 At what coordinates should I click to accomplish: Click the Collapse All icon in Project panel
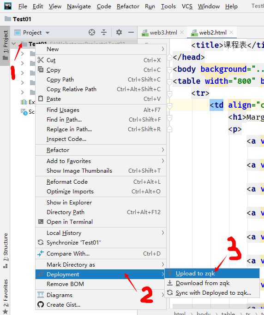(x=104, y=32)
